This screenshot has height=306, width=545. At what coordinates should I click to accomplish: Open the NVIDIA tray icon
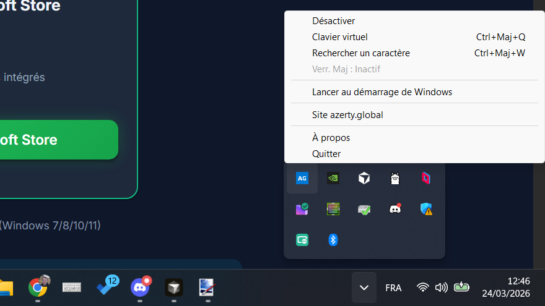click(333, 178)
